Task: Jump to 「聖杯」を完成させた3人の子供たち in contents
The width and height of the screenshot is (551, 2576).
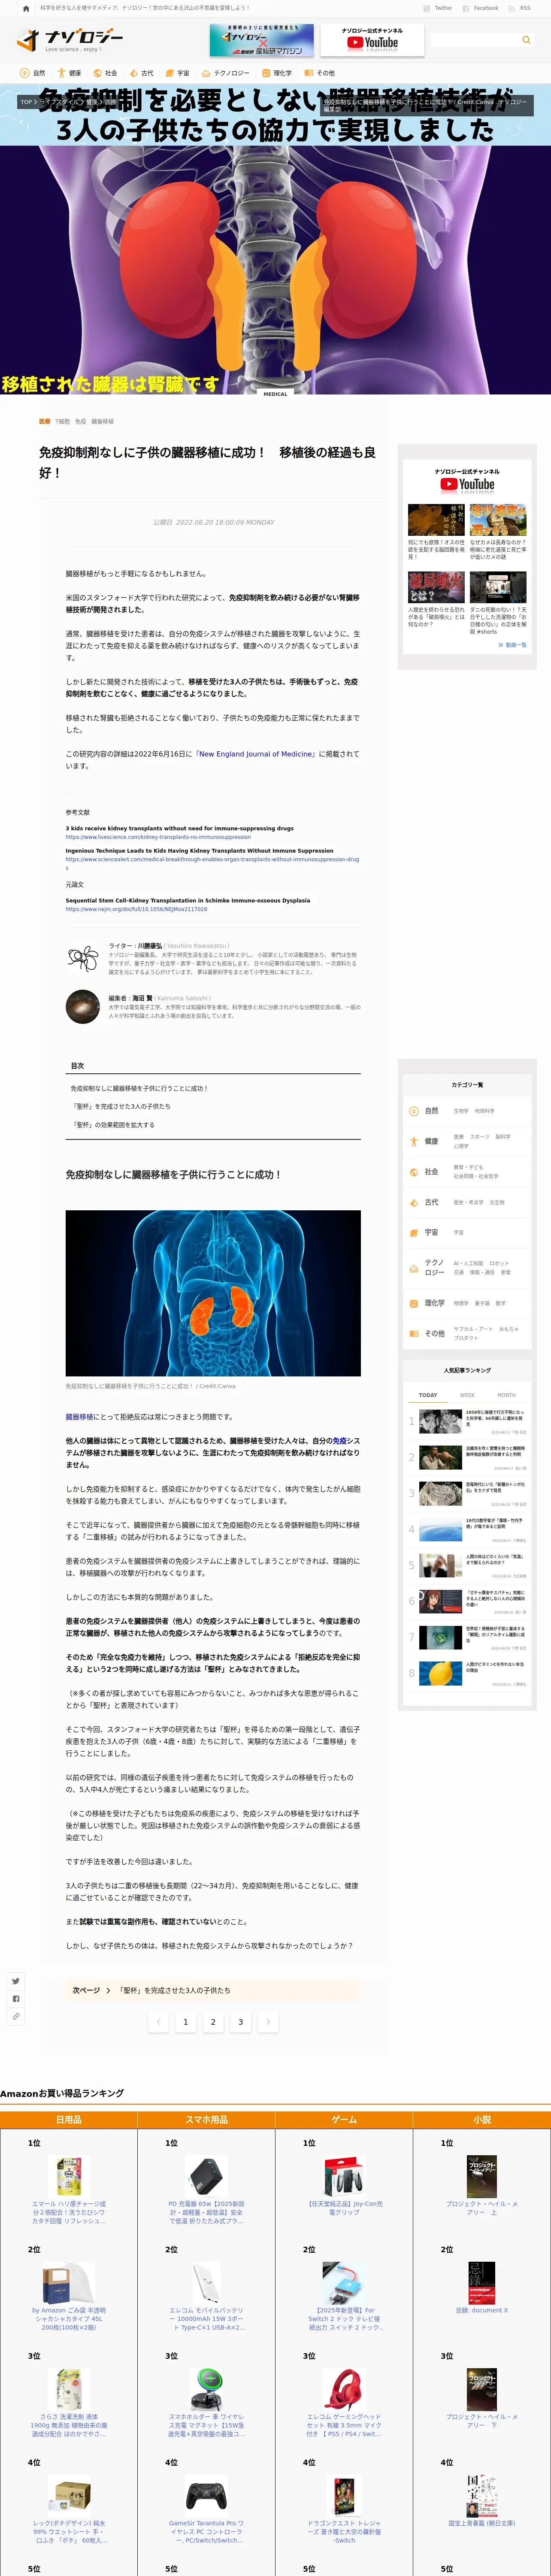Action: click(120, 1106)
